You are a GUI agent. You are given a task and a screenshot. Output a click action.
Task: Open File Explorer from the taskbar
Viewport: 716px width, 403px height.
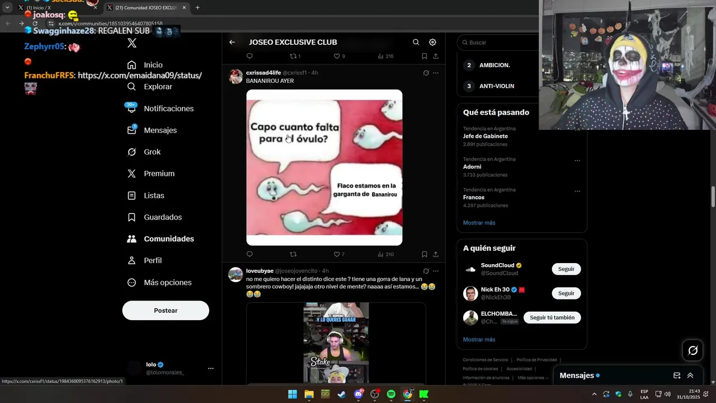pos(309,394)
